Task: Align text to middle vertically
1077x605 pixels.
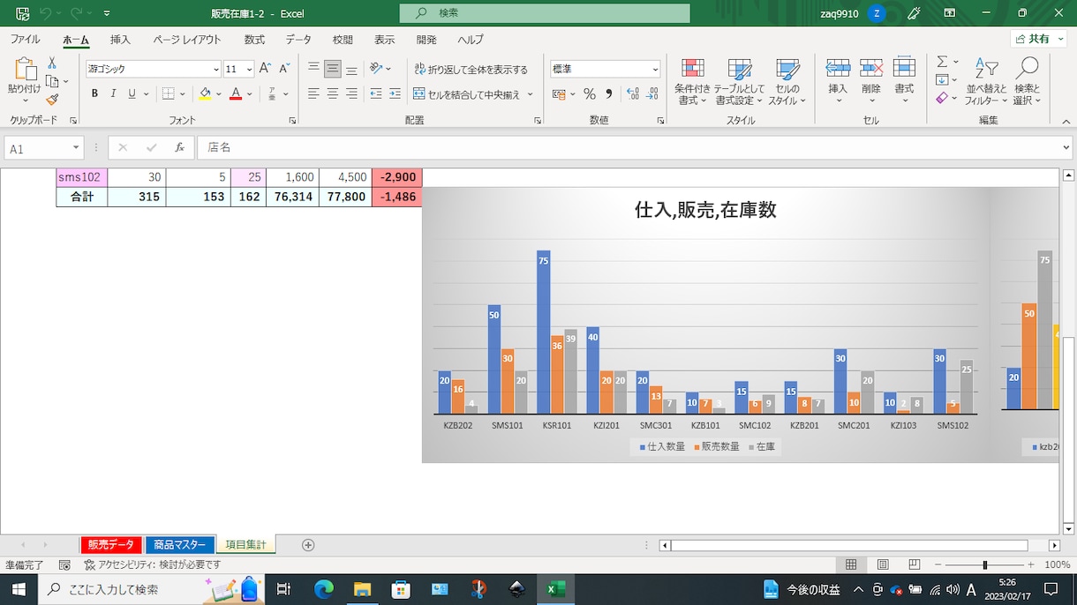Action: click(333, 69)
